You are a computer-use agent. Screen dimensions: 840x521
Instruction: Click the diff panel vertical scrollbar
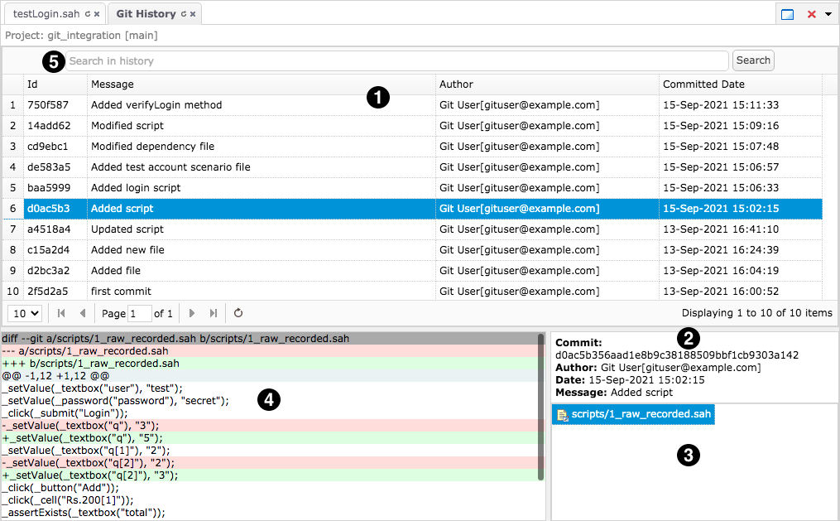(x=541, y=406)
